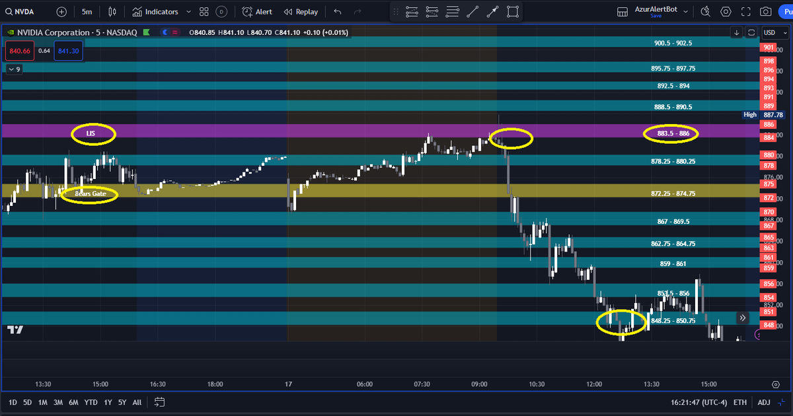793x416 pixels.
Task: Select second line-pattern tool in floating bar
Action: 432,11
